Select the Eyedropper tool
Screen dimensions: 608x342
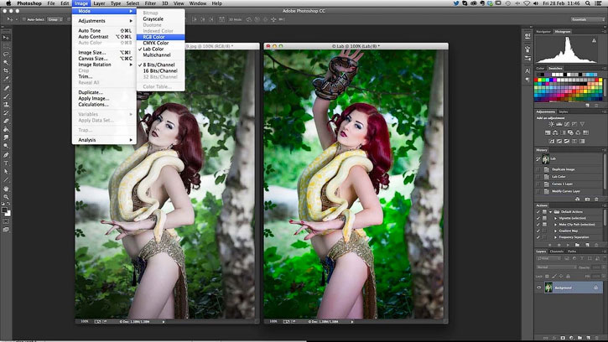(x=6, y=78)
